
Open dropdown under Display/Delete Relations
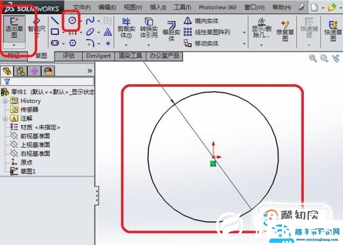[x=261, y=45]
